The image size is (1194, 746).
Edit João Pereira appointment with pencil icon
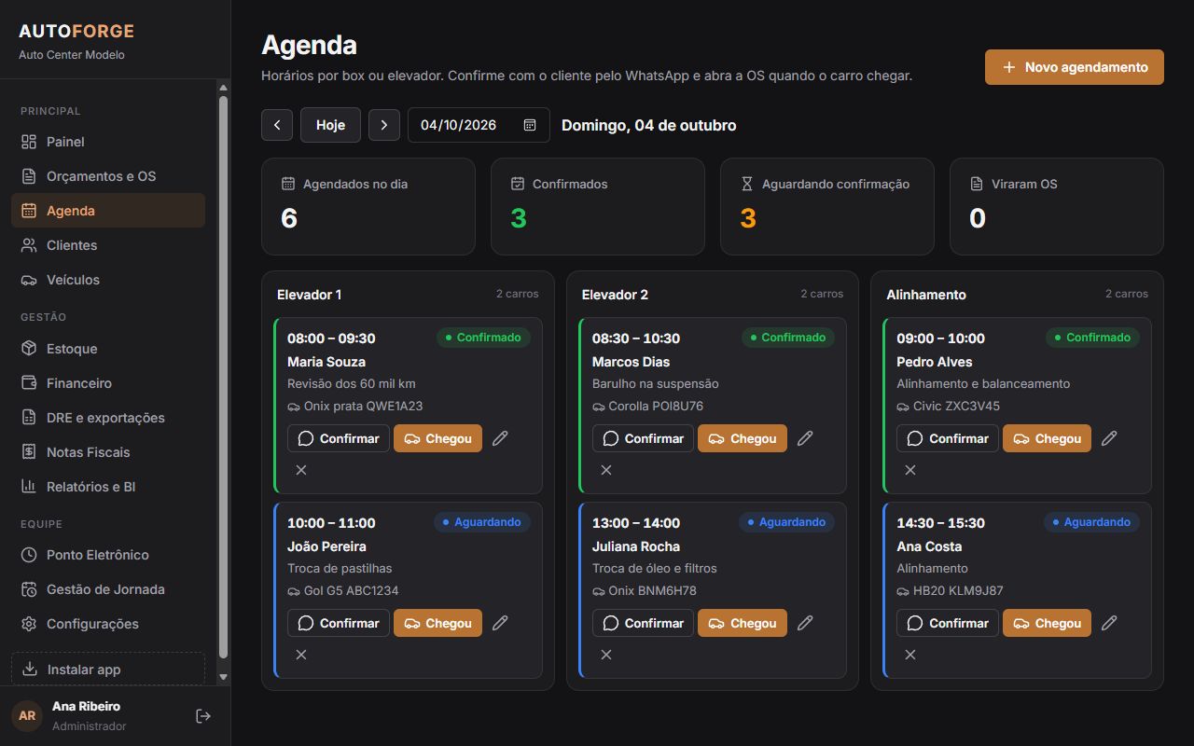click(x=500, y=623)
